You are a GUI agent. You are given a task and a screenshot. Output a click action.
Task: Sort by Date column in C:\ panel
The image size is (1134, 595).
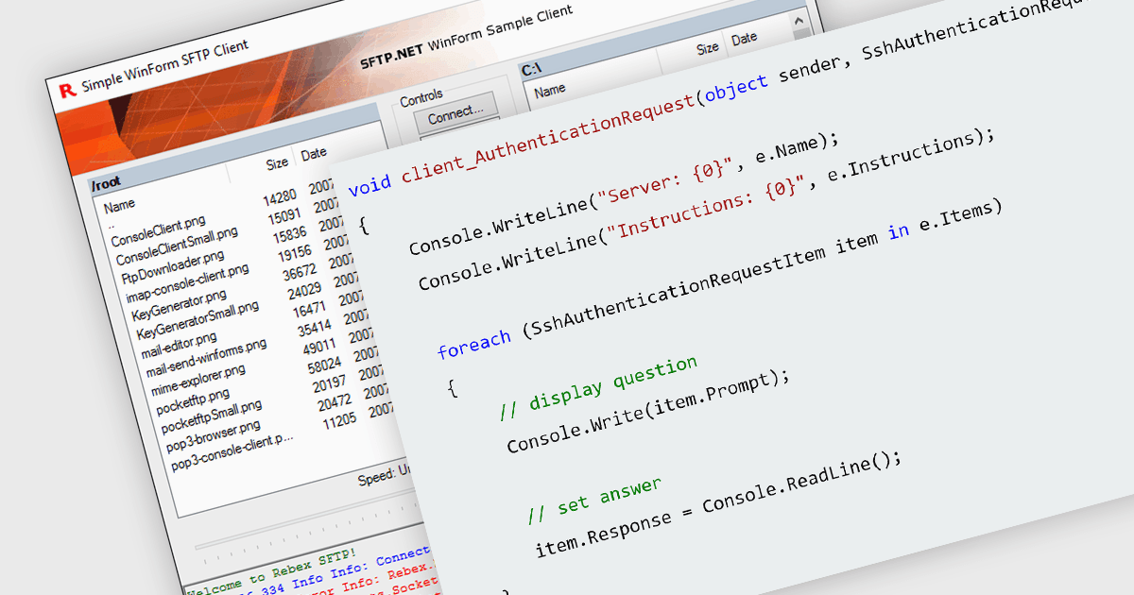tap(745, 39)
